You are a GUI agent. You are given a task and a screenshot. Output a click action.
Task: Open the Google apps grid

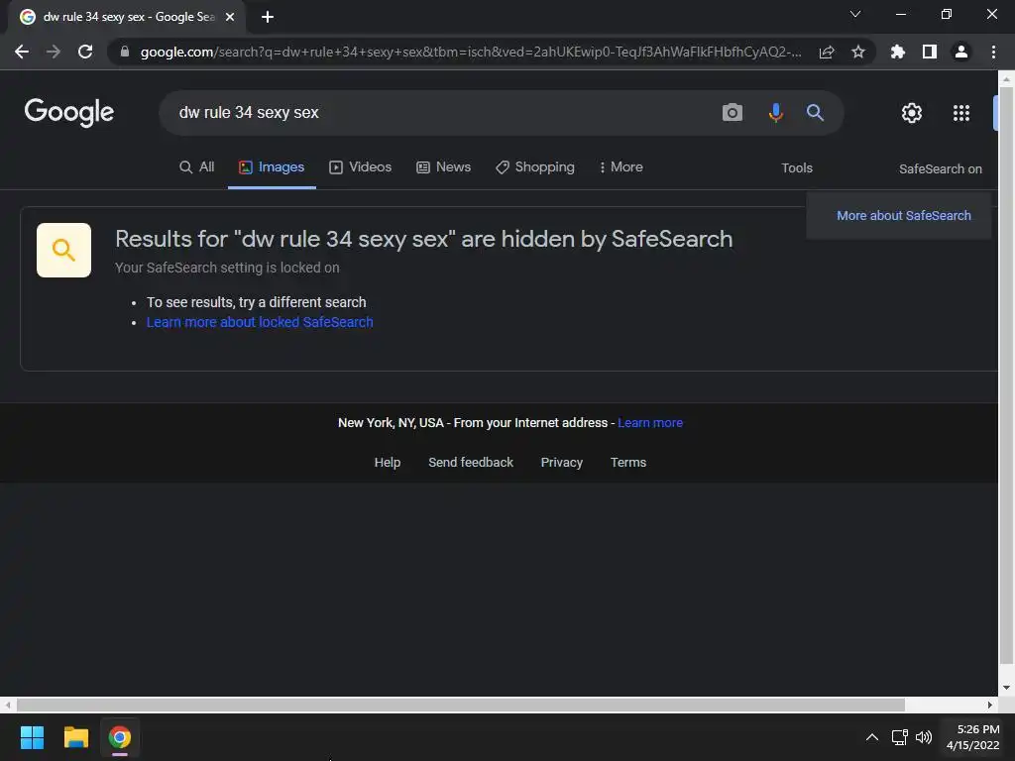coord(961,113)
